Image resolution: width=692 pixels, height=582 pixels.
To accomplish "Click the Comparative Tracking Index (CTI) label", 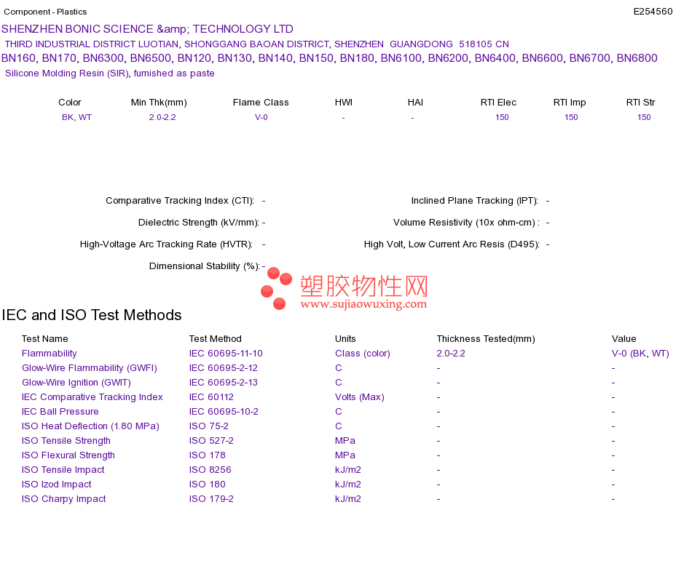I will pyautogui.click(x=180, y=201).
